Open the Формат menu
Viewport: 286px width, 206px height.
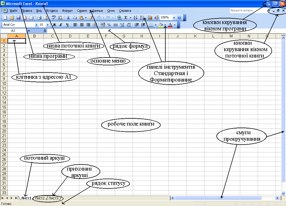[67, 11]
